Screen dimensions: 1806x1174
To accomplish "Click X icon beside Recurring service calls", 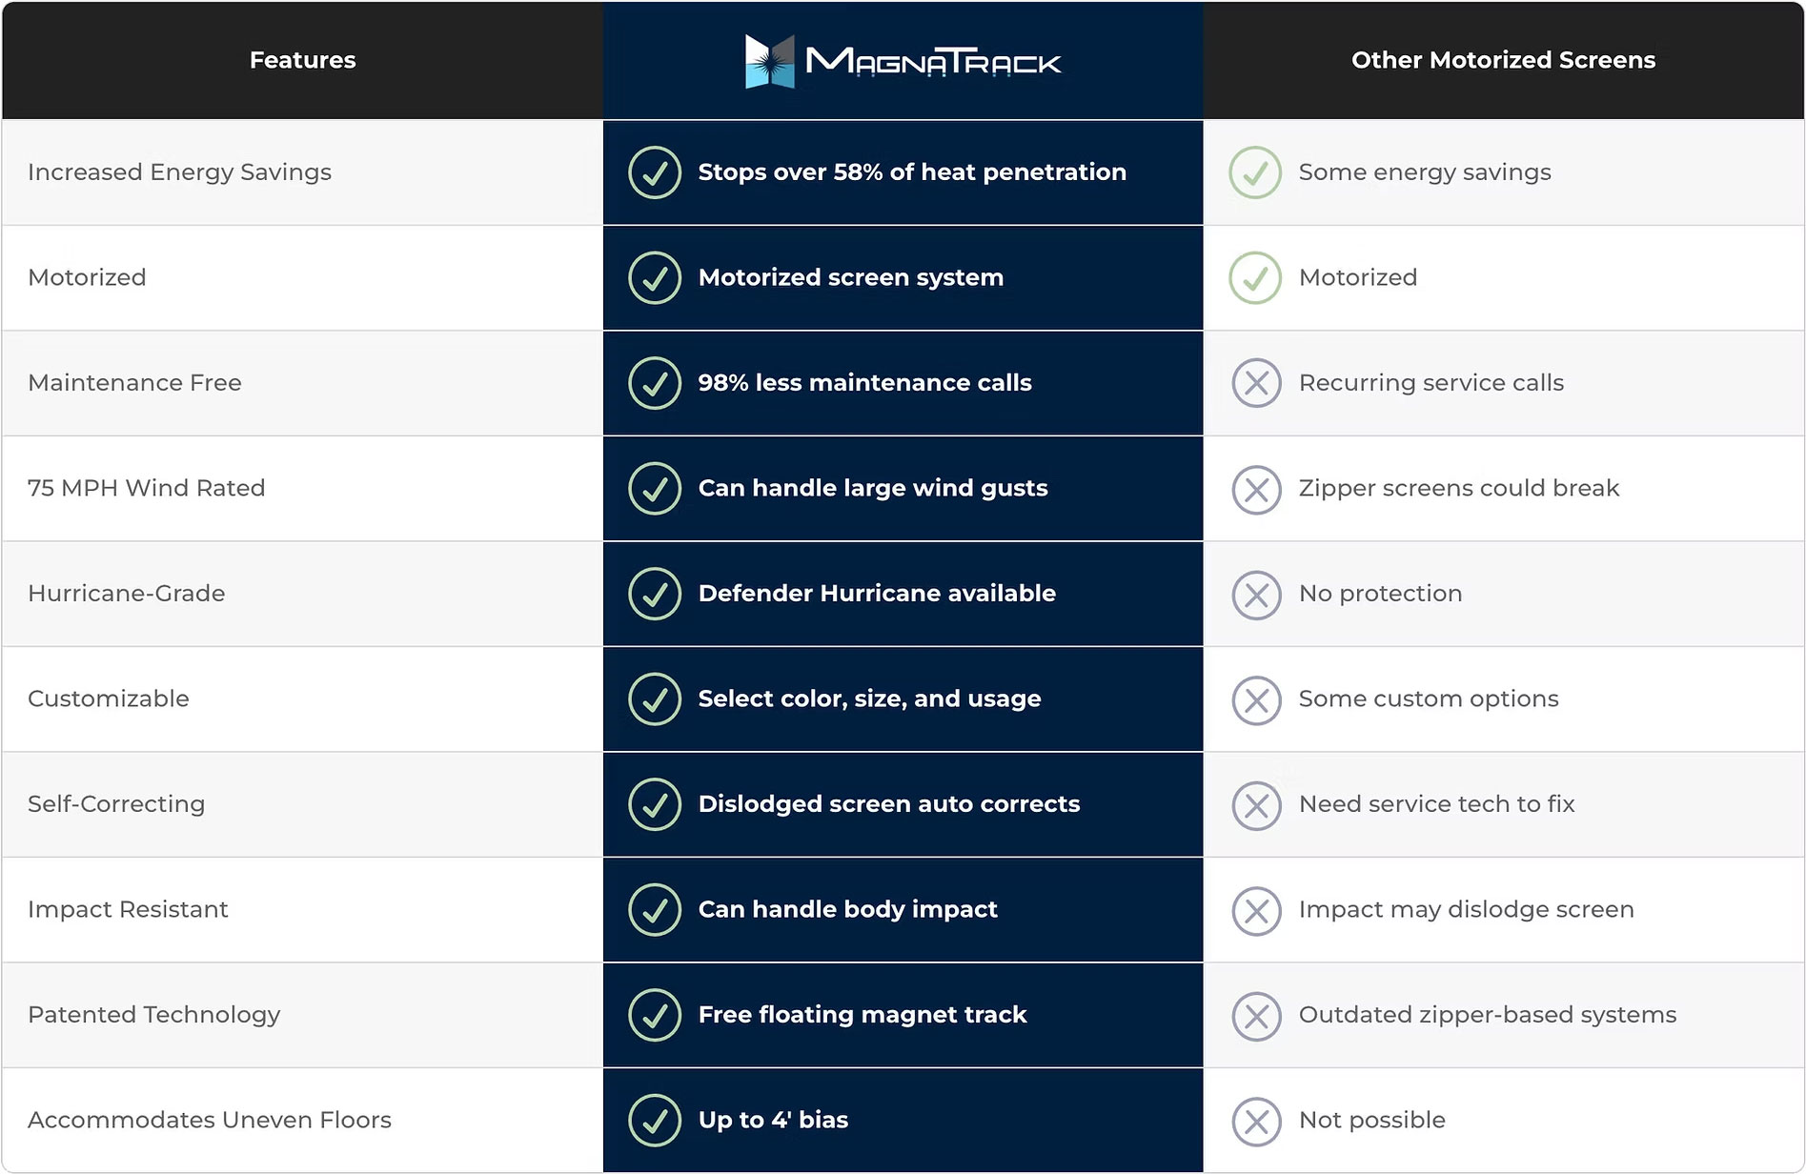I will pyautogui.click(x=1256, y=383).
